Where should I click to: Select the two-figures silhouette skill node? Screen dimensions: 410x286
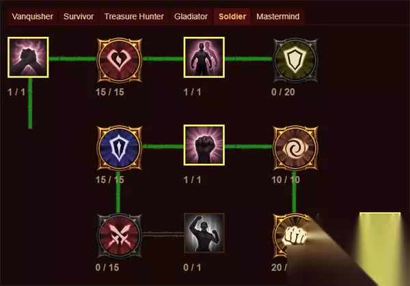(x=204, y=57)
